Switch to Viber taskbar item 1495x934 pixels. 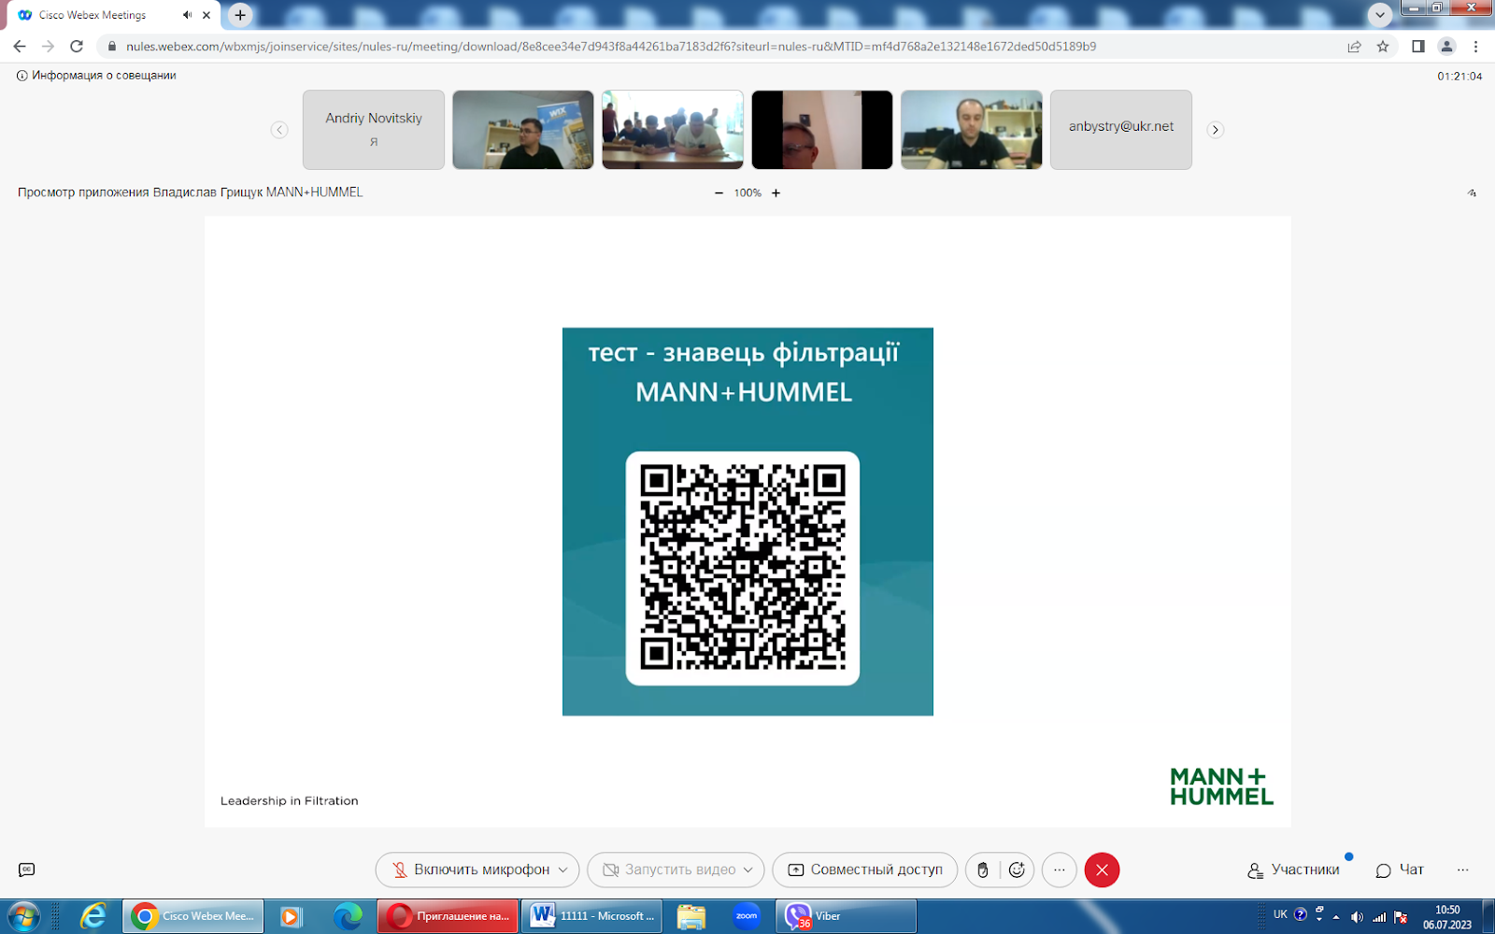847,916
